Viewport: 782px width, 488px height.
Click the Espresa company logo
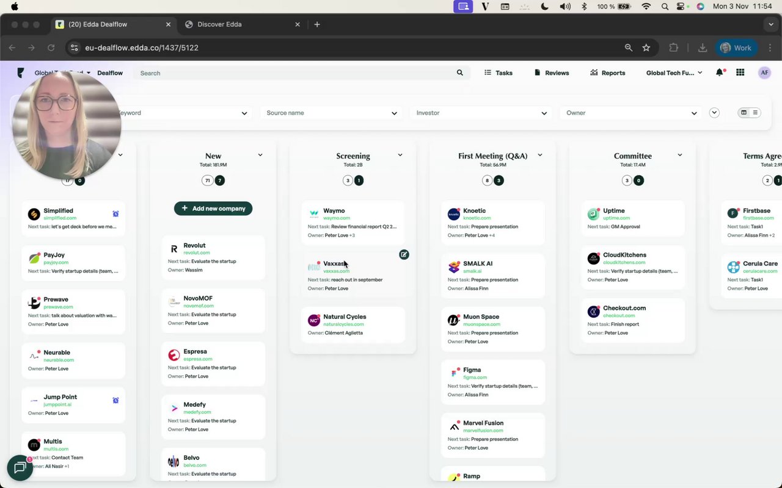pyautogui.click(x=174, y=355)
